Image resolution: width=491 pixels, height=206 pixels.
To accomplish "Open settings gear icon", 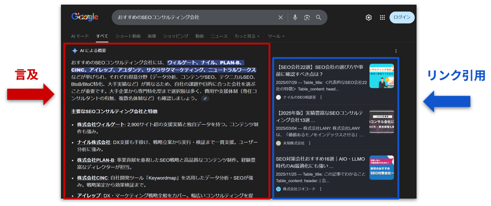I will point(369,18).
